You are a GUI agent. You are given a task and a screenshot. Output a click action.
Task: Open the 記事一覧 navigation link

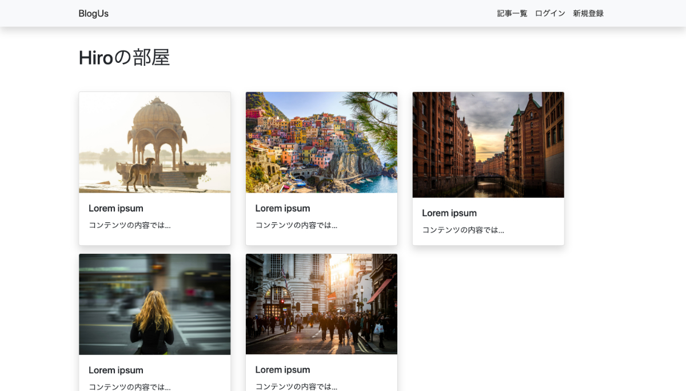(x=512, y=14)
